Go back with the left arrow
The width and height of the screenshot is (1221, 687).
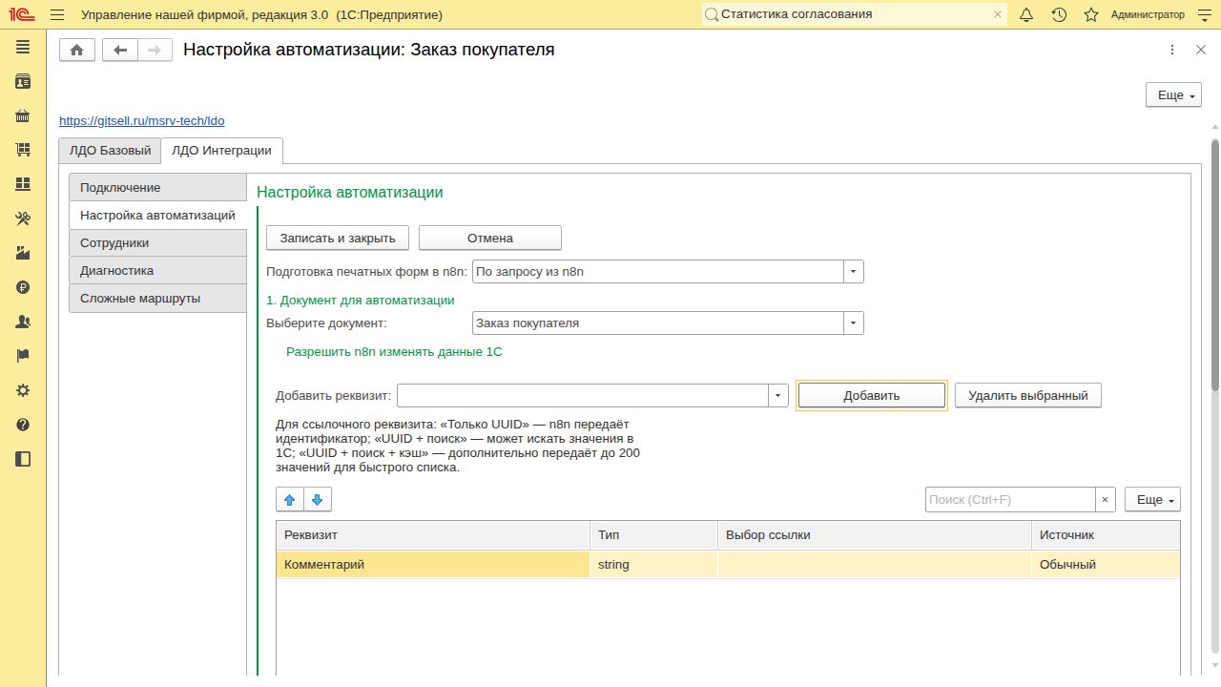(x=120, y=51)
